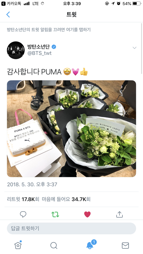Tap the @BTS_twt handle
The image size is (143, 254).
pos(40,53)
